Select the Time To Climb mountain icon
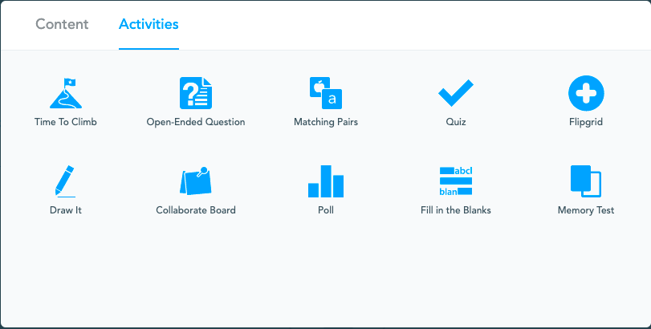 point(66,93)
